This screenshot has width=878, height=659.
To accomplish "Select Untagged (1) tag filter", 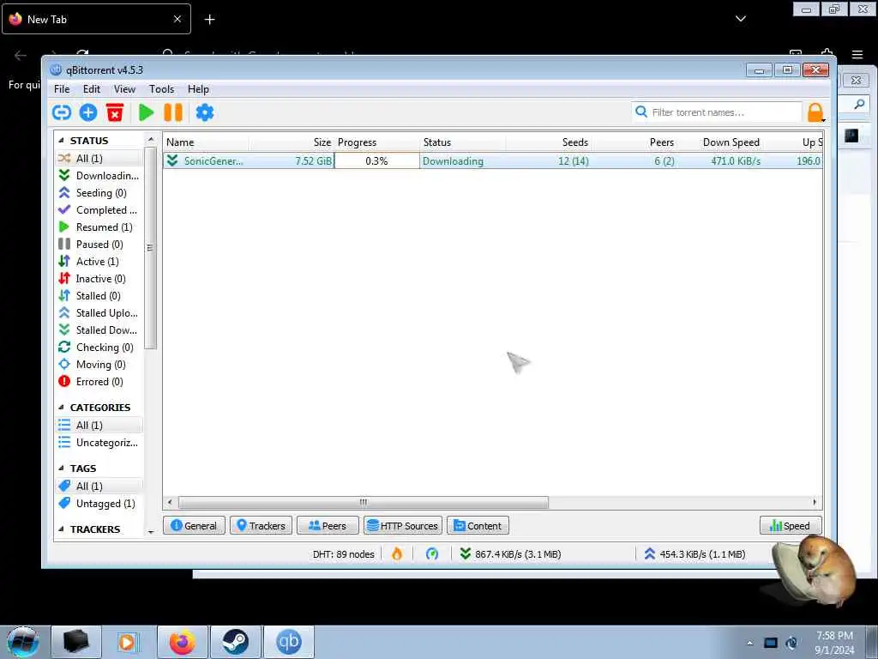I will 99,503.
